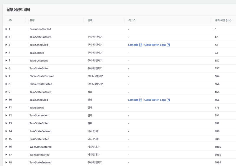This screenshot has height=166, width=236.
Task: Expand the ID 7 ChoiceStateEntered row
Action: coord(6,76)
